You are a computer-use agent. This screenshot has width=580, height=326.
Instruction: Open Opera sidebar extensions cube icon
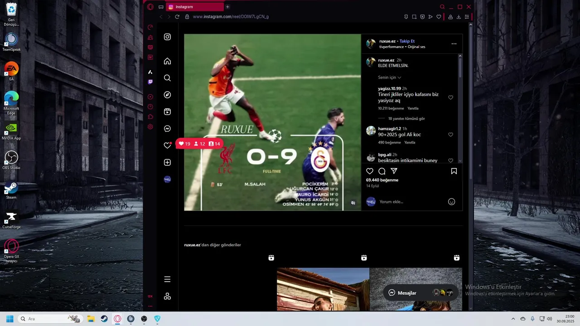click(x=150, y=117)
